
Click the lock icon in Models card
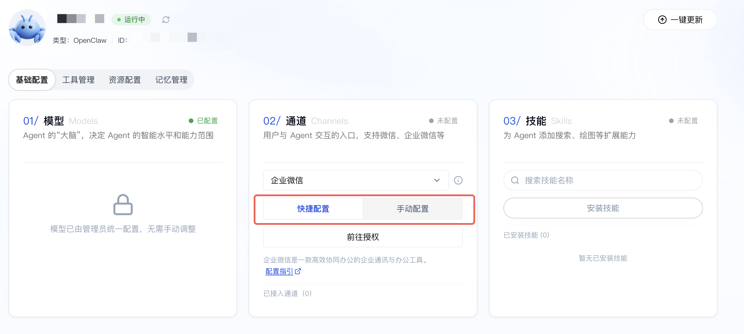(x=123, y=205)
